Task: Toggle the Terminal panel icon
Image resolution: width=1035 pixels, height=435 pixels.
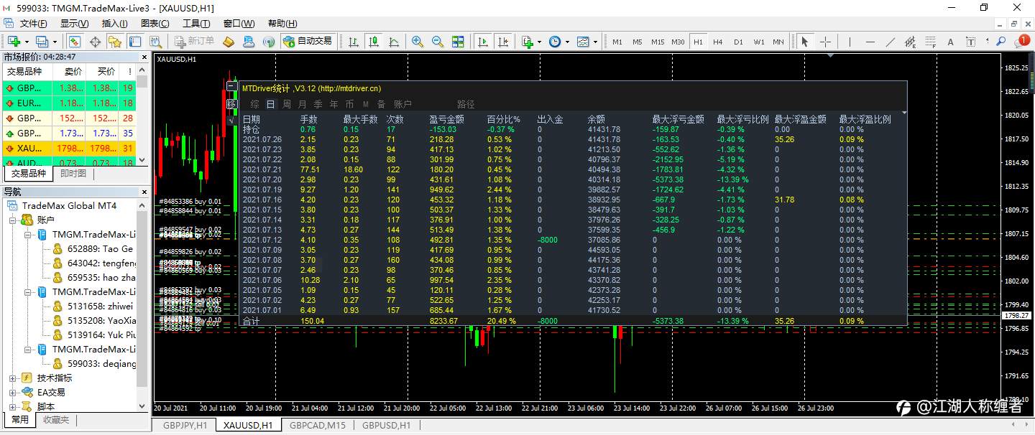Action: 135,42
